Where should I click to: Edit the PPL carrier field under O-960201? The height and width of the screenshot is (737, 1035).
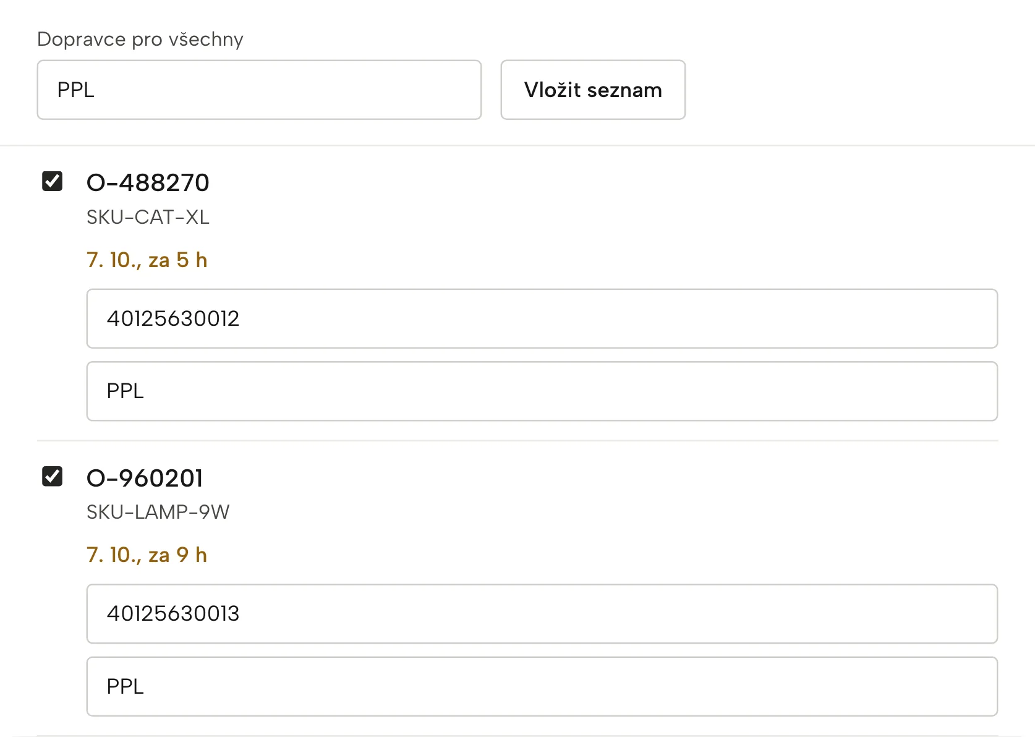pyautogui.click(x=542, y=686)
